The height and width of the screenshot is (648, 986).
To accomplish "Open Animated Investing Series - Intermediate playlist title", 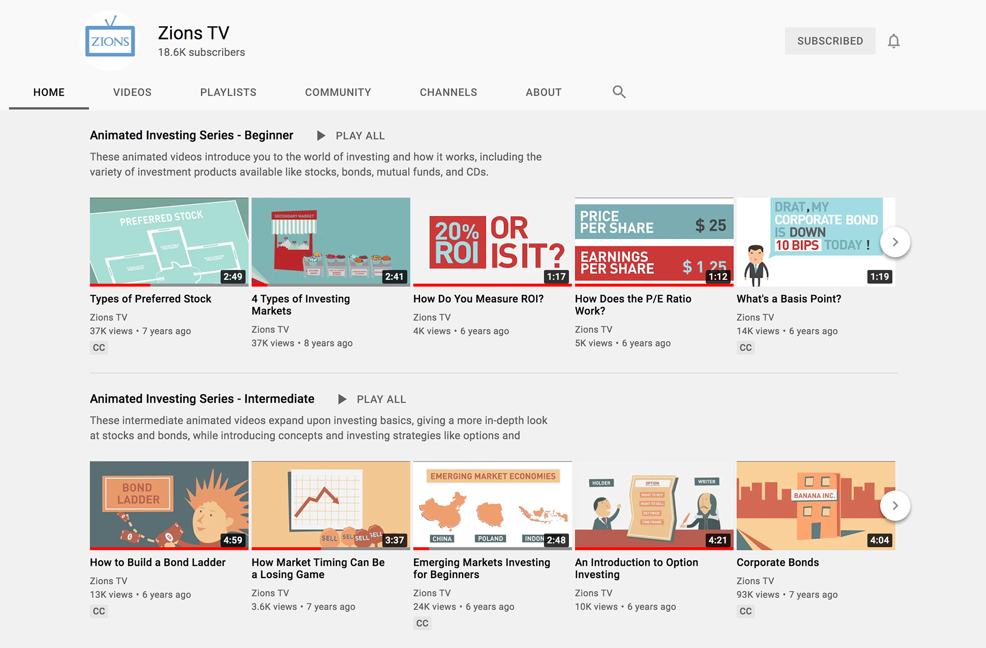I will tap(202, 398).
